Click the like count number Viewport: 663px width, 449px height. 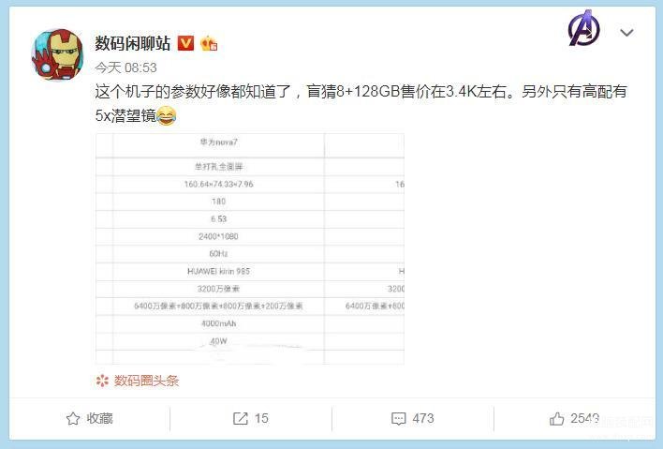[584, 418]
